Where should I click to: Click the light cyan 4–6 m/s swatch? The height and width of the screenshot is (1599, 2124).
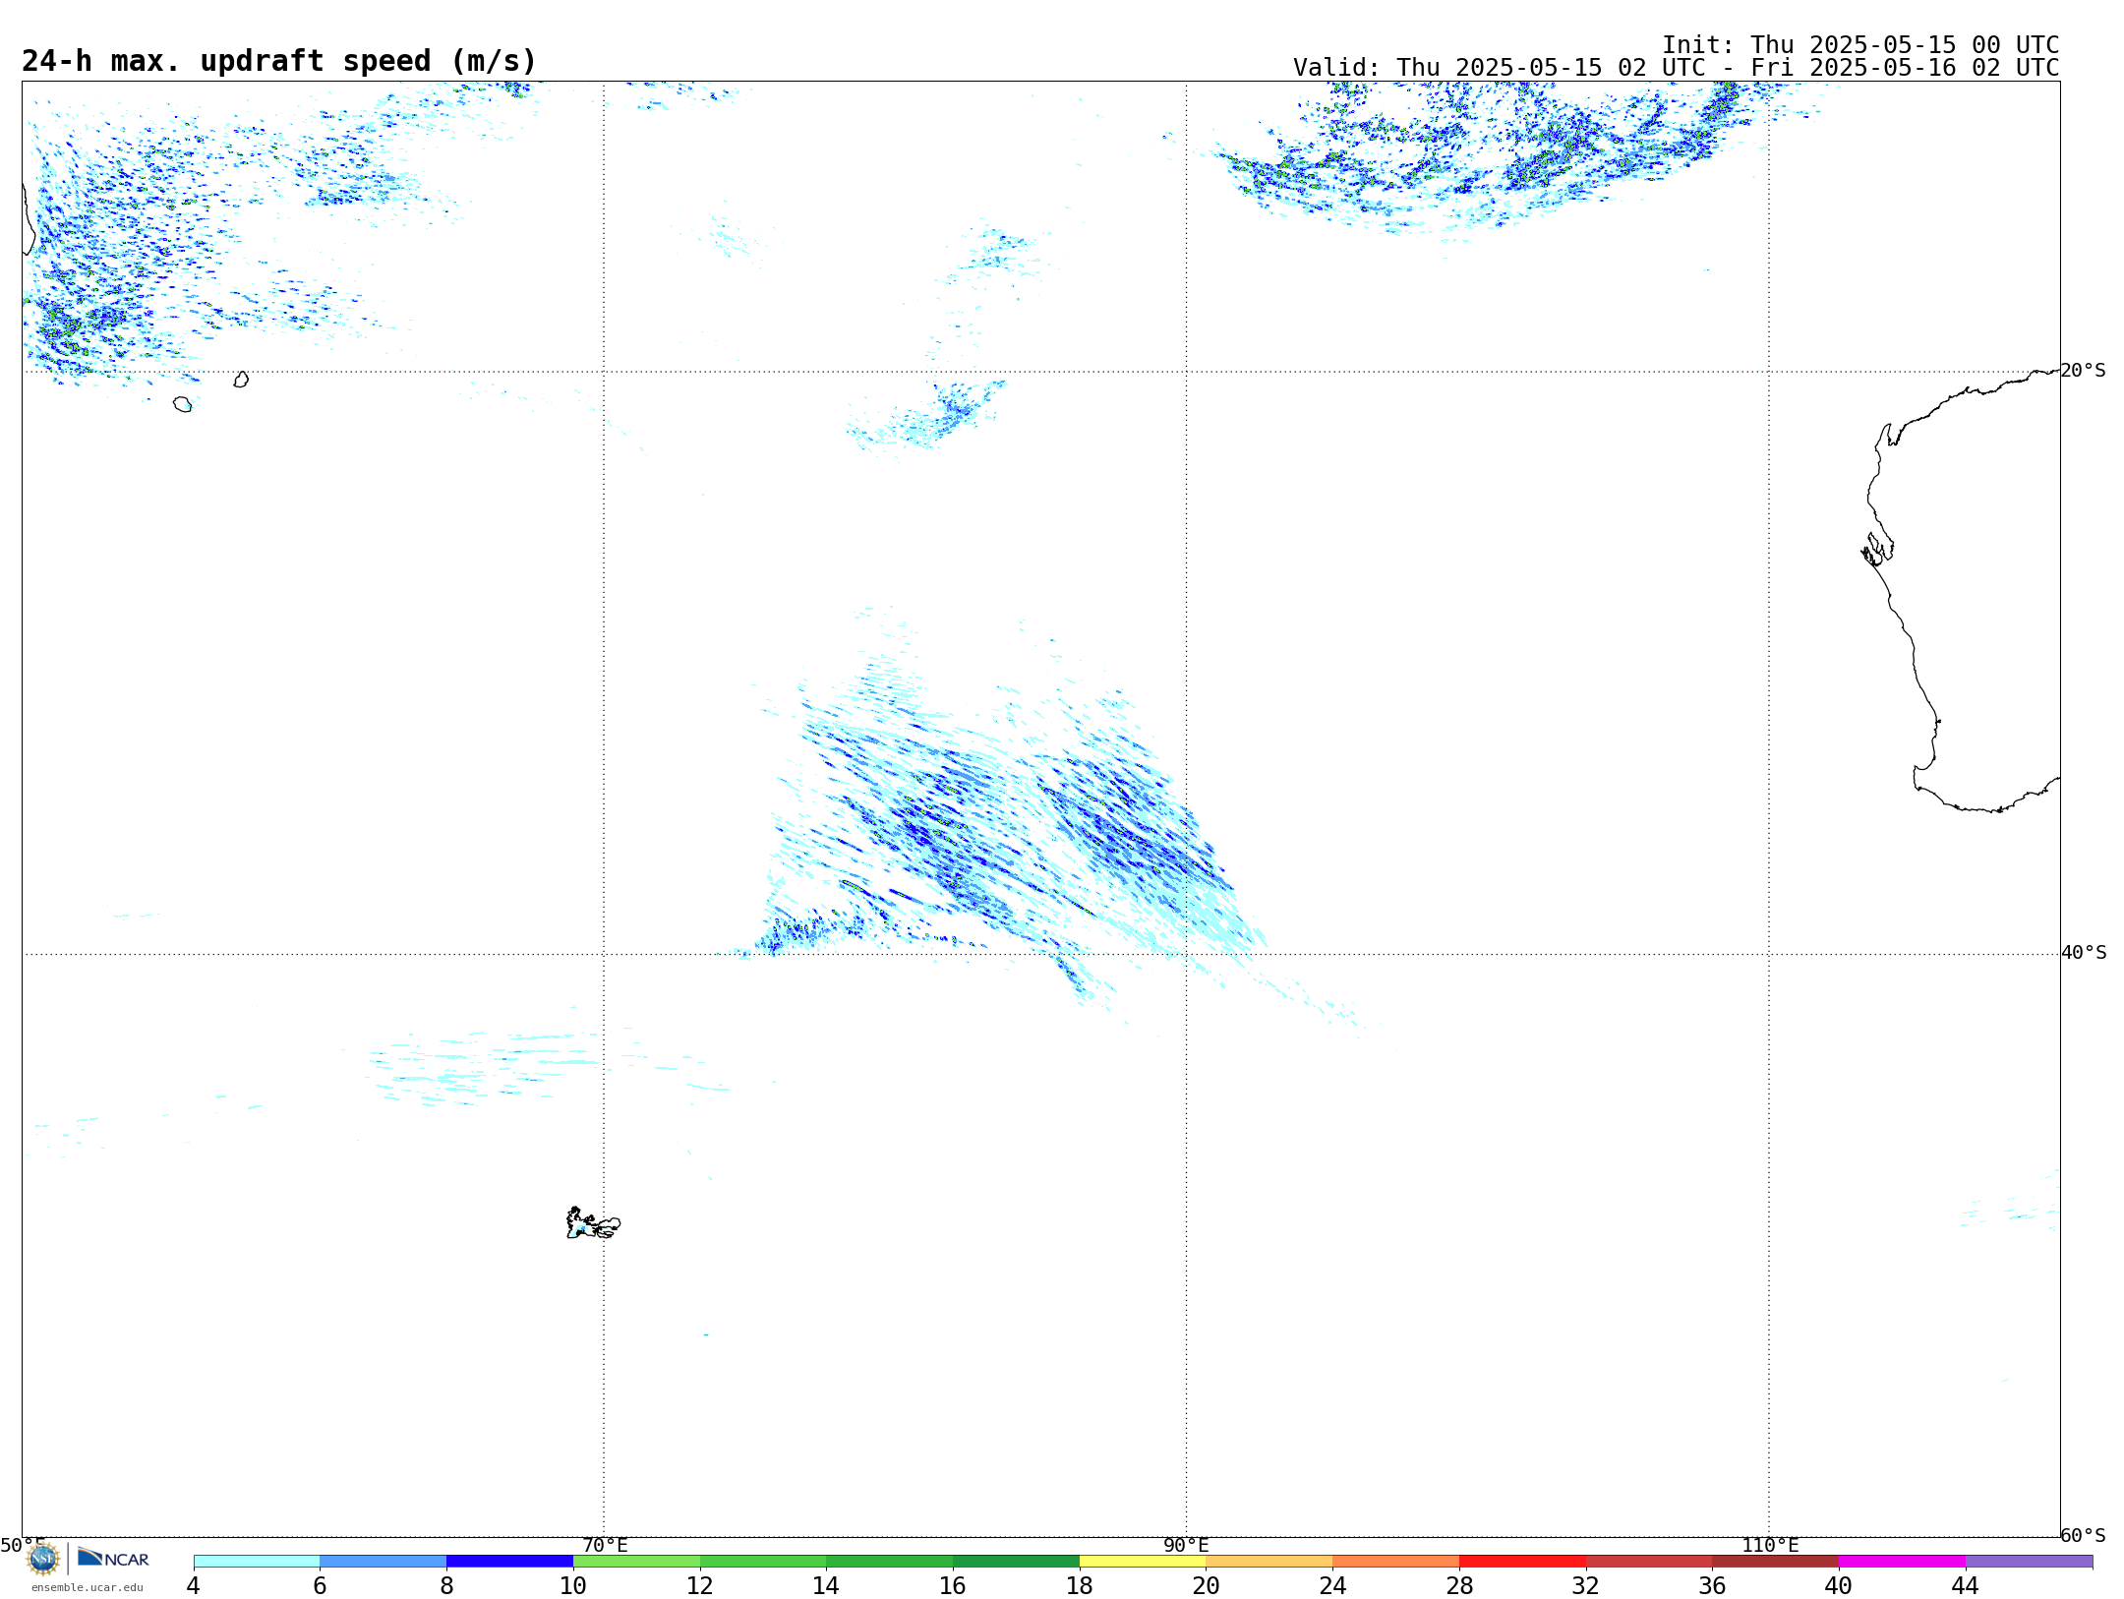coord(257,1561)
